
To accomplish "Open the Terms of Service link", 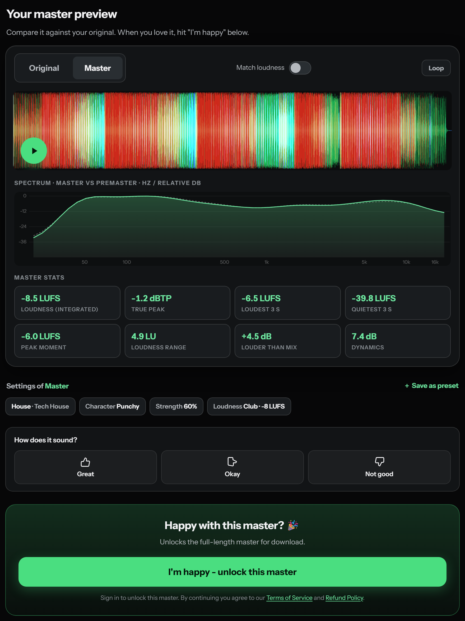I will (289, 598).
